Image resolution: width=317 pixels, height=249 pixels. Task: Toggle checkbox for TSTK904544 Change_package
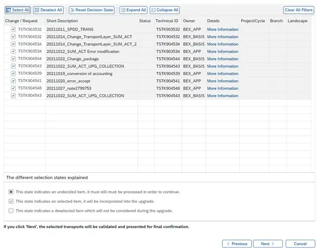[x=13, y=59]
